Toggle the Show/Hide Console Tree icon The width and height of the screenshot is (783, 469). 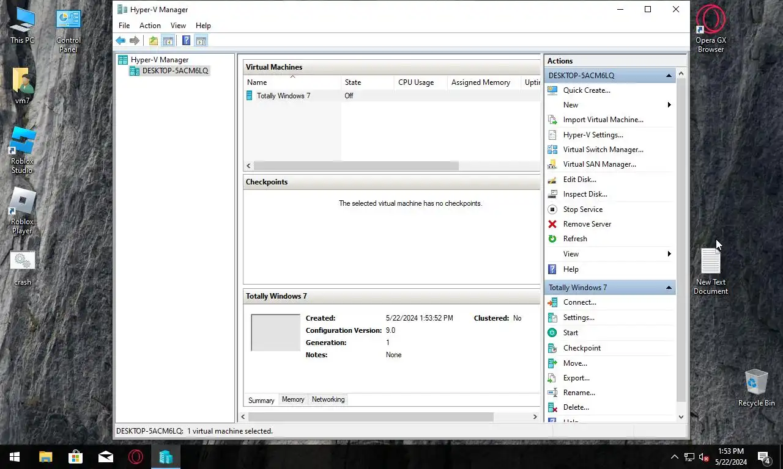[x=168, y=41]
